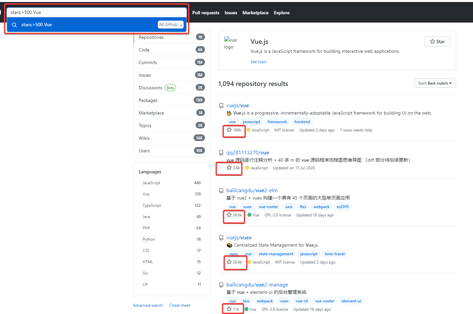473x314 pixels.
Task: Select Issues result filter in sidebar
Action: (172, 75)
